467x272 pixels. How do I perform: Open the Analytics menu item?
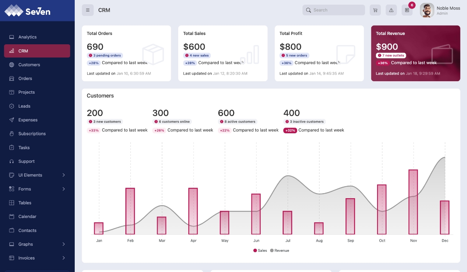[37, 37]
